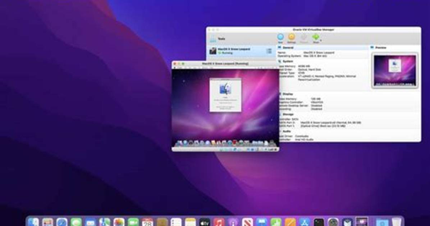Screen dimensions: 430x226
Task: Click the '128 MB' video memory value
Action: coord(316,99)
